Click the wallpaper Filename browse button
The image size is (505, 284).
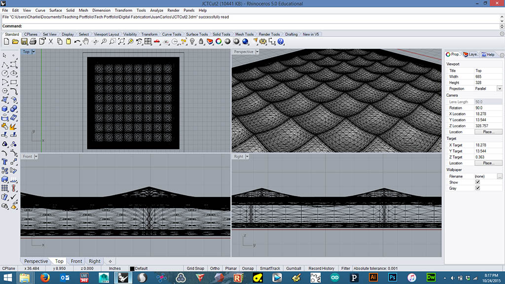point(500,176)
